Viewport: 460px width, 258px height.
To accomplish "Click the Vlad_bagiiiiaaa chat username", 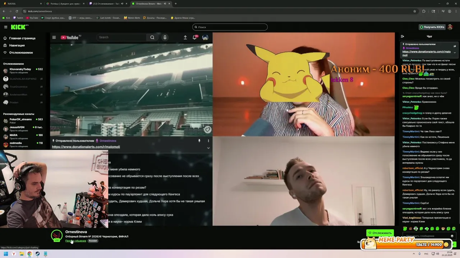I will click(411, 218).
